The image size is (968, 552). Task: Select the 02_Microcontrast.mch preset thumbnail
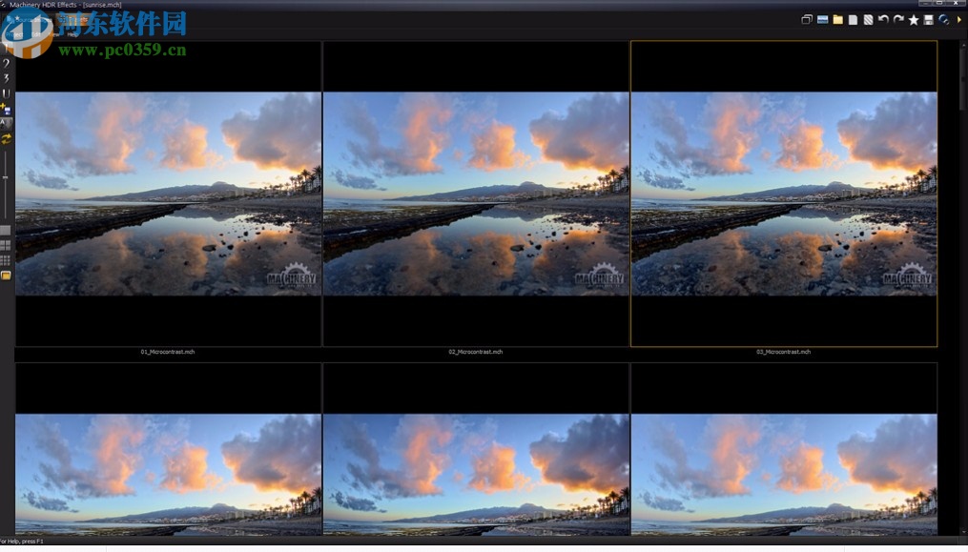coord(476,194)
